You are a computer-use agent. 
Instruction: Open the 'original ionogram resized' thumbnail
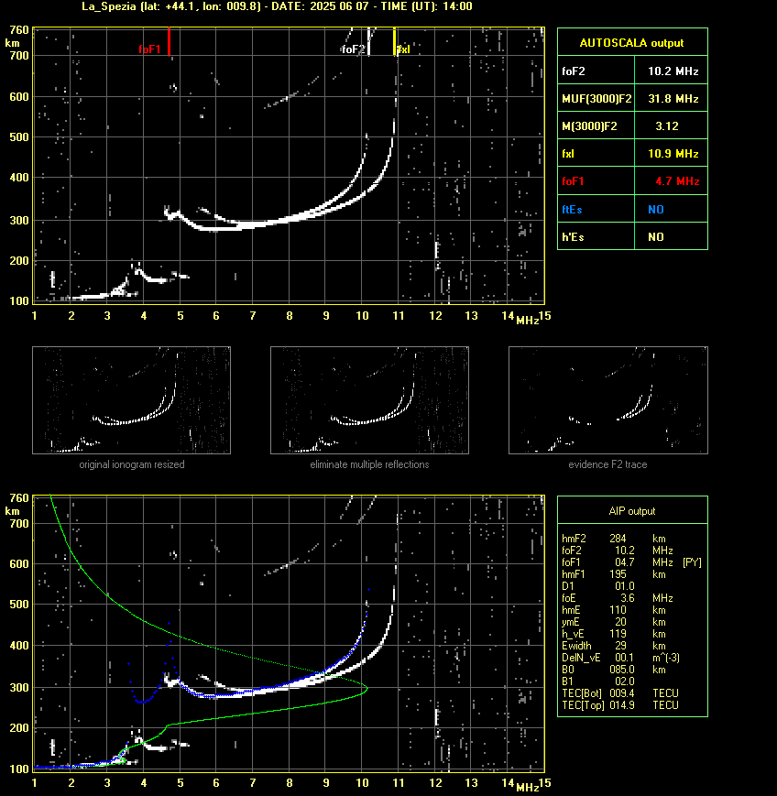[x=132, y=400]
